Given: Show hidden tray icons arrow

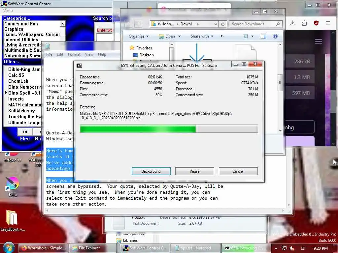Looking at the screenshot, I should pyautogui.click(x=276, y=248).
